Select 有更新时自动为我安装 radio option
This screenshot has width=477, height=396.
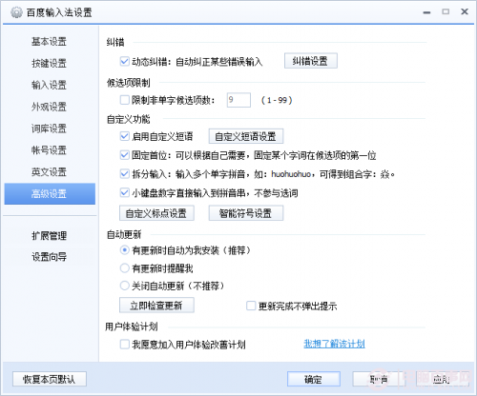tap(124, 250)
